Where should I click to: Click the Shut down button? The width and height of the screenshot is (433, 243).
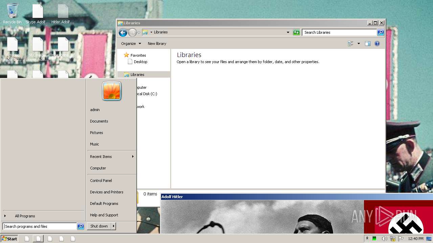[x=99, y=226]
